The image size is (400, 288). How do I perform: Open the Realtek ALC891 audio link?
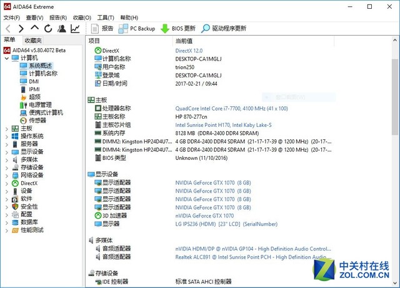pyautogui.click(x=253, y=257)
